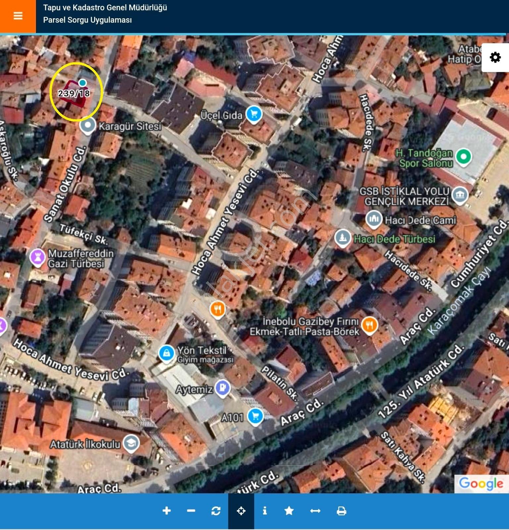Image resolution: width=509 pixels, height=530 pixels.
Task: Click the Üçel Gıda label
Action: point(222,115)
